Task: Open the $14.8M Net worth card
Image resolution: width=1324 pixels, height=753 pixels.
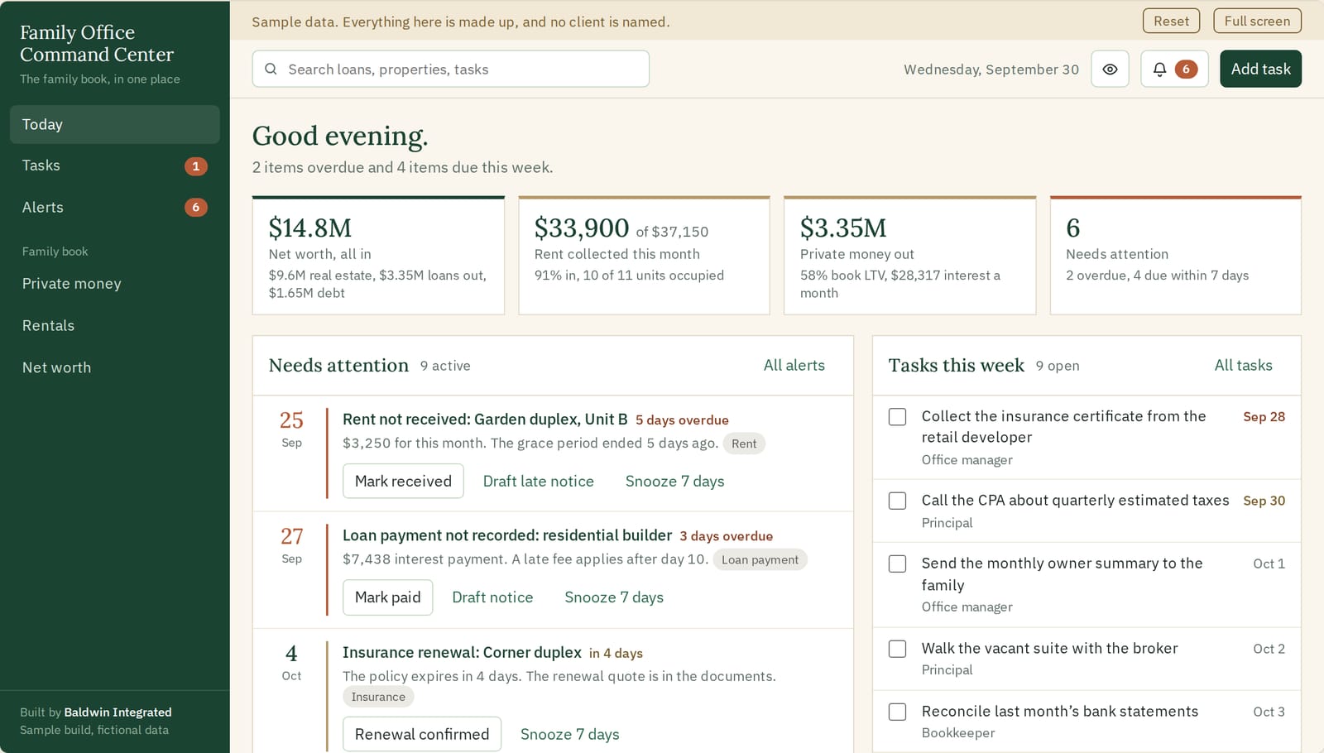Action: (378, 256)
